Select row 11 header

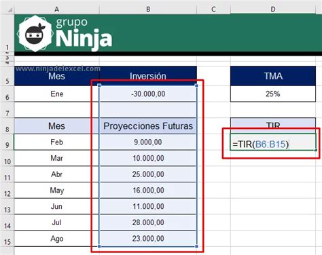[7, 174]
